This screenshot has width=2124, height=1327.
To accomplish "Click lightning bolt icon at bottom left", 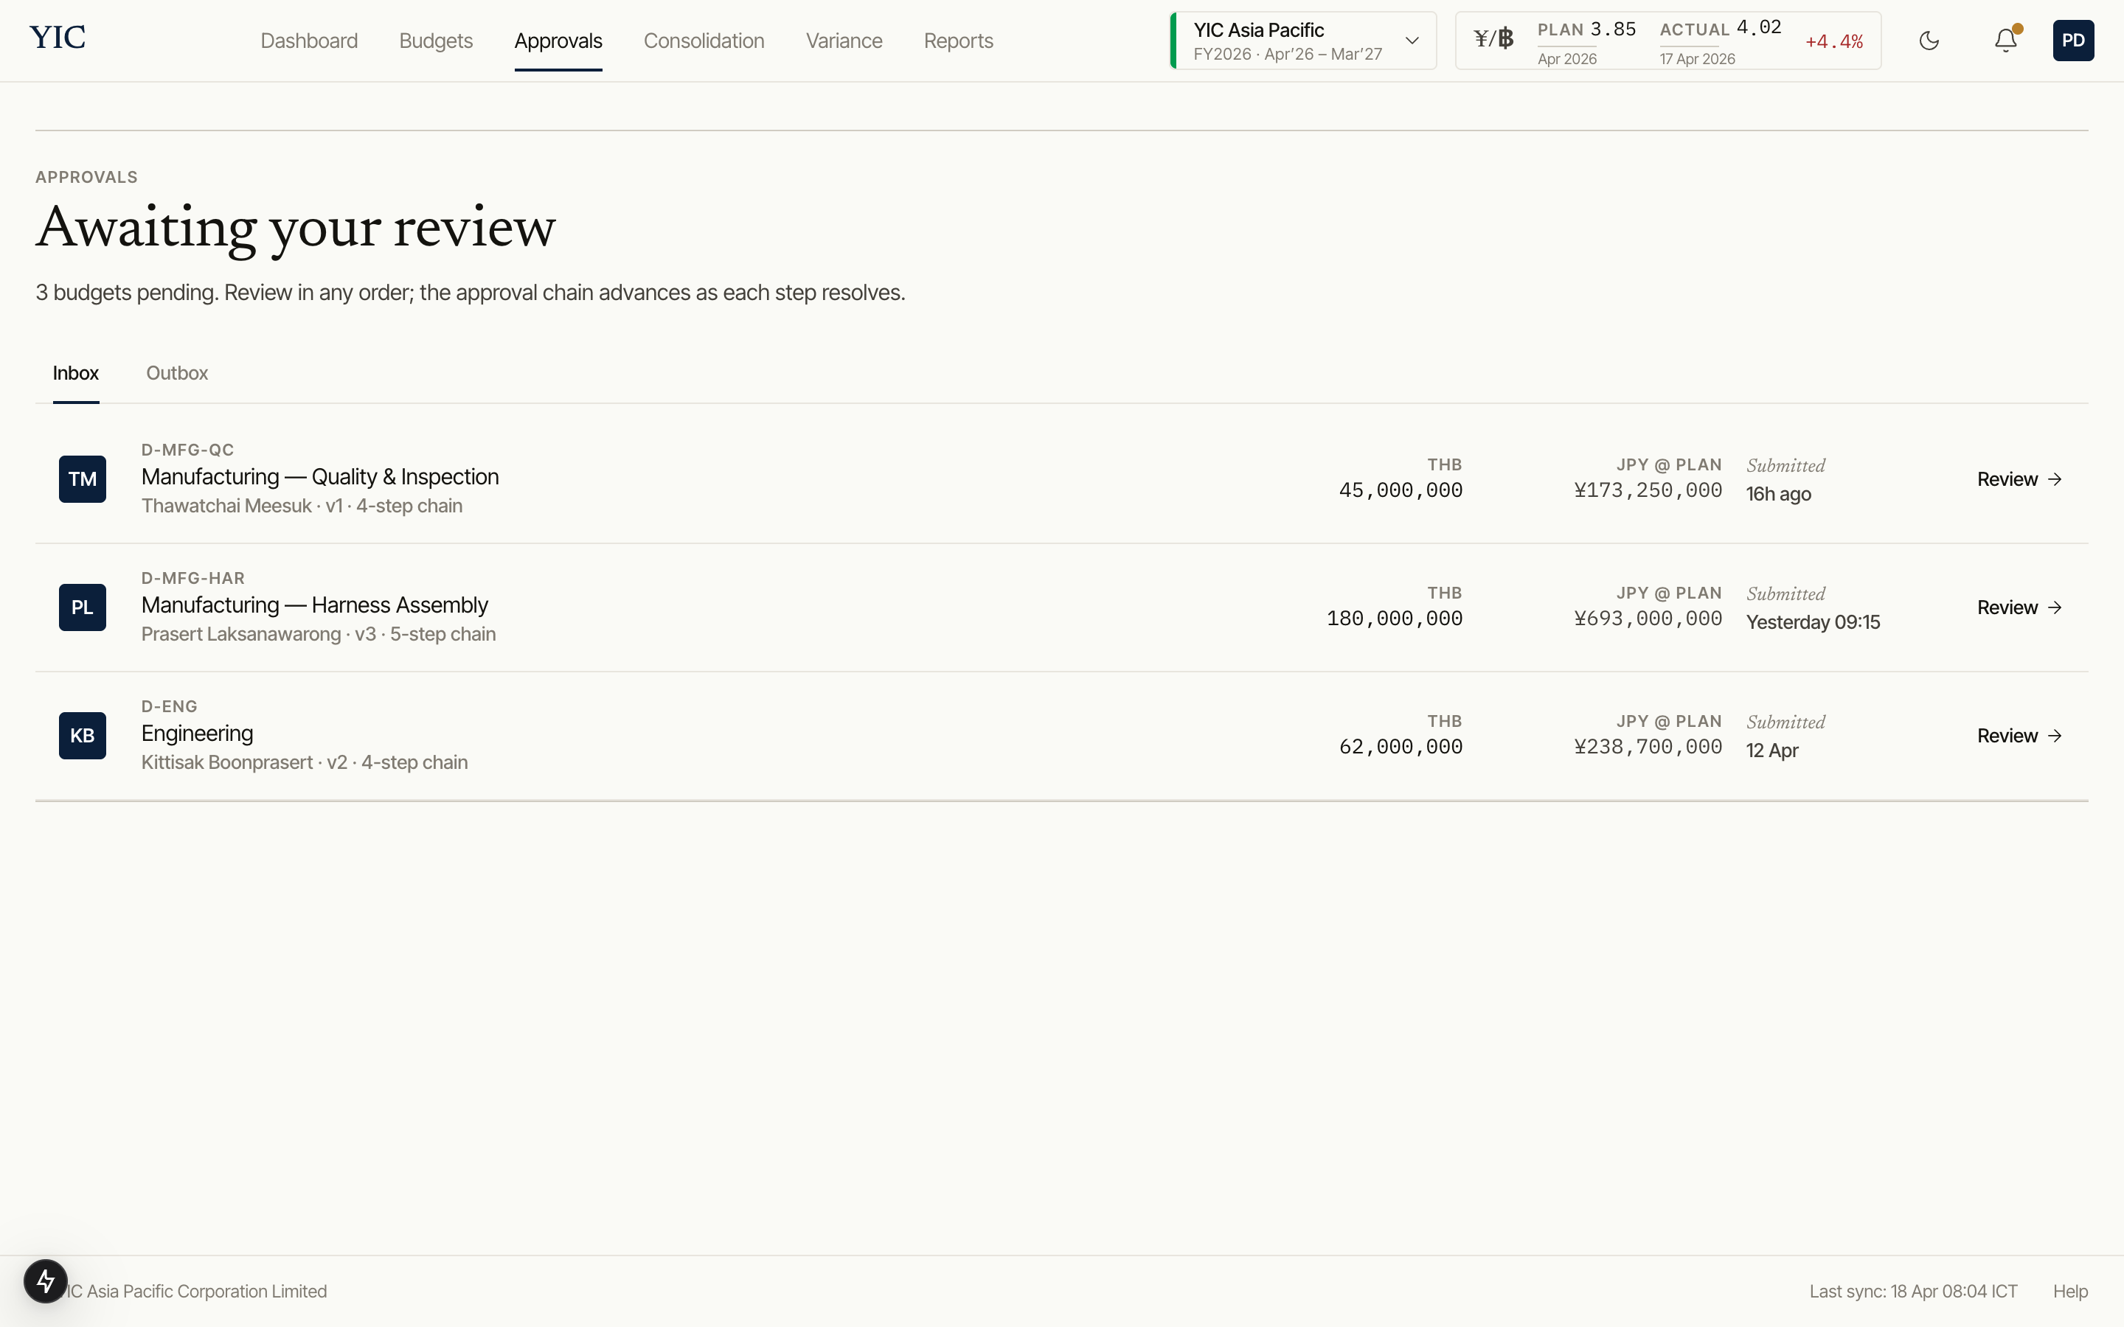I will tap(46, 1281).
